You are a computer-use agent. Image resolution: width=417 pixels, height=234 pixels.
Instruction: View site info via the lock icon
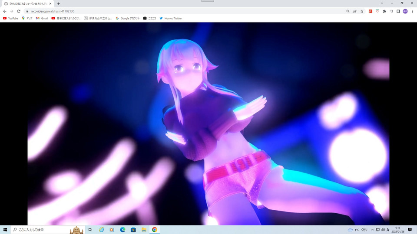coord(27,11)
